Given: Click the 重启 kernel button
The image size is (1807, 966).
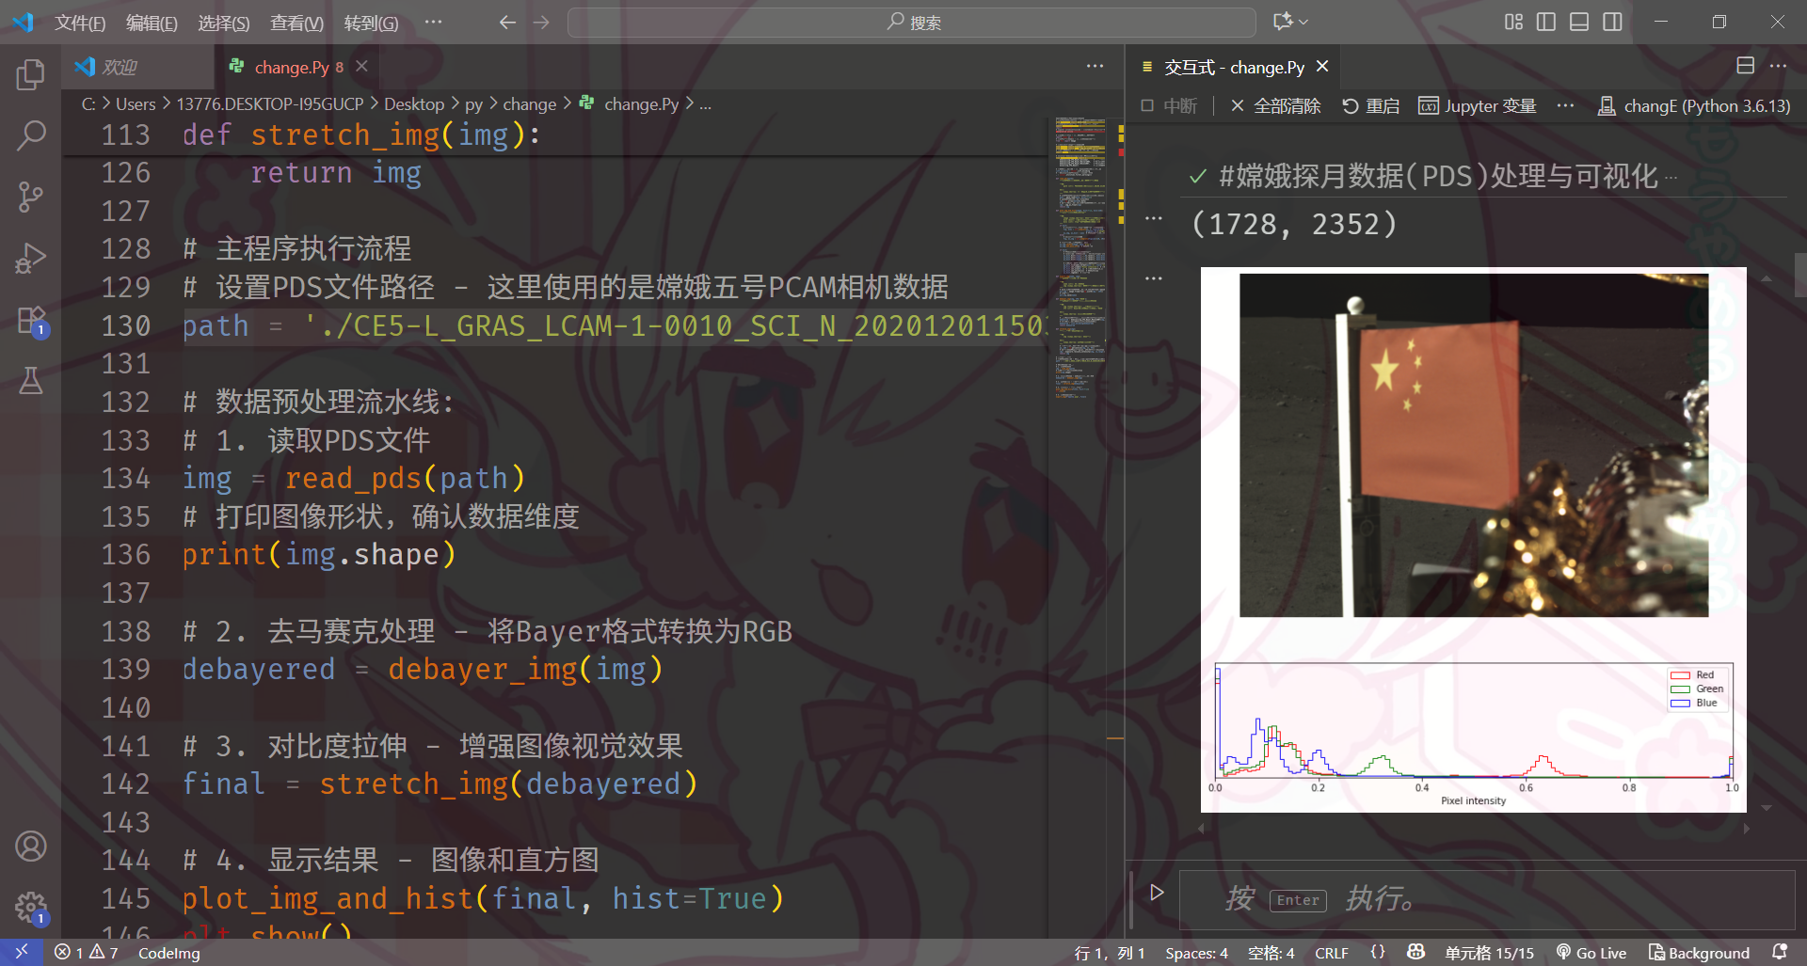Looking at the screenshot, I should point(1370,106).
